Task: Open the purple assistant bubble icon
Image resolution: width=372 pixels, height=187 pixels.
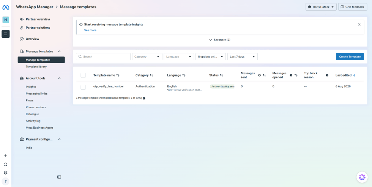Action: coord(362,177)
